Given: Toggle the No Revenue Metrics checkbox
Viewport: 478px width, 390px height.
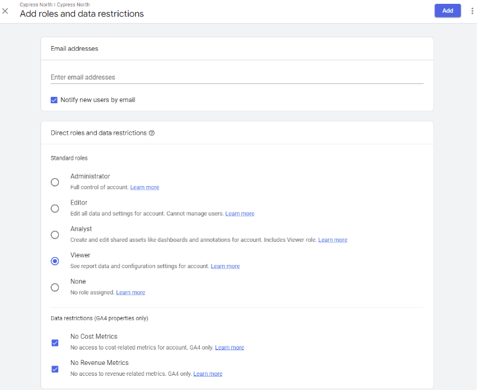Looking at the screenshot, I should 55,369.
